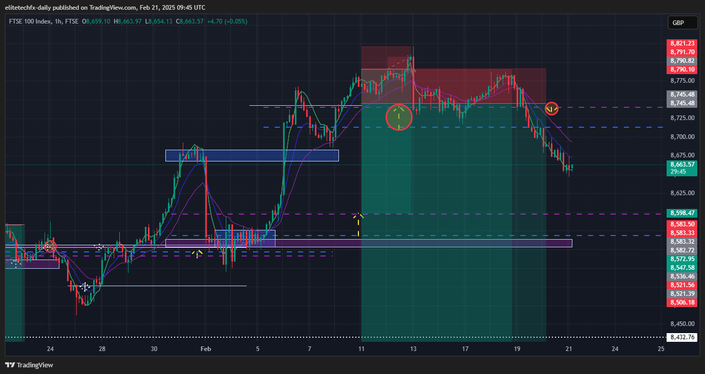Click the 8,700.00 price scale value
The width and height of the screenshot is (705, 374).
[681, 137]
